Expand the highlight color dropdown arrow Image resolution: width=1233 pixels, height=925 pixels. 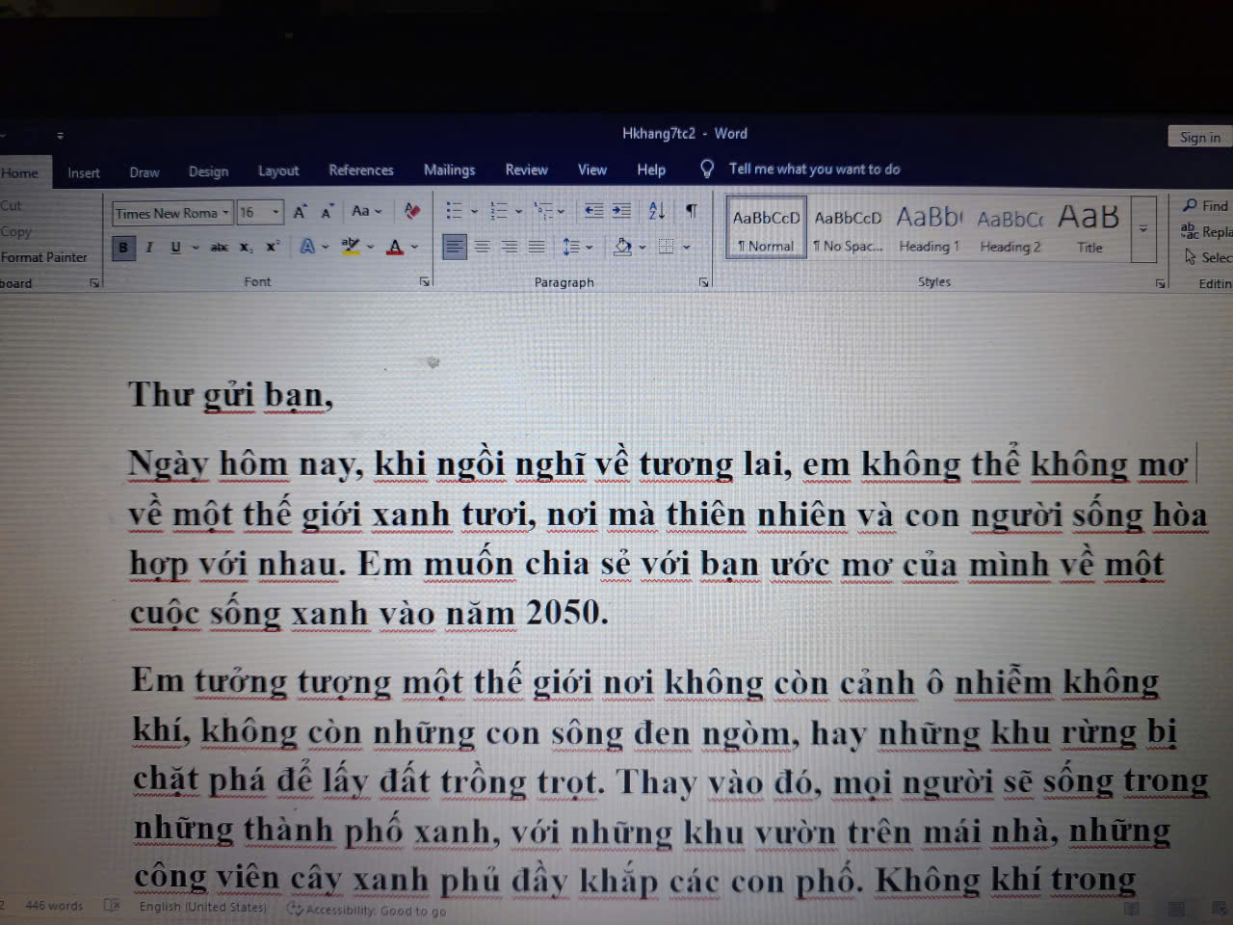[x=371, y=247]
